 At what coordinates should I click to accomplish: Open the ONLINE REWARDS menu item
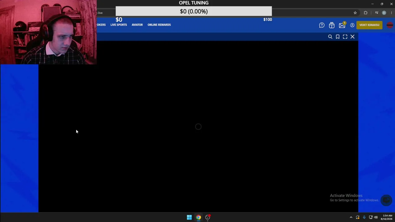click(159, 25)
